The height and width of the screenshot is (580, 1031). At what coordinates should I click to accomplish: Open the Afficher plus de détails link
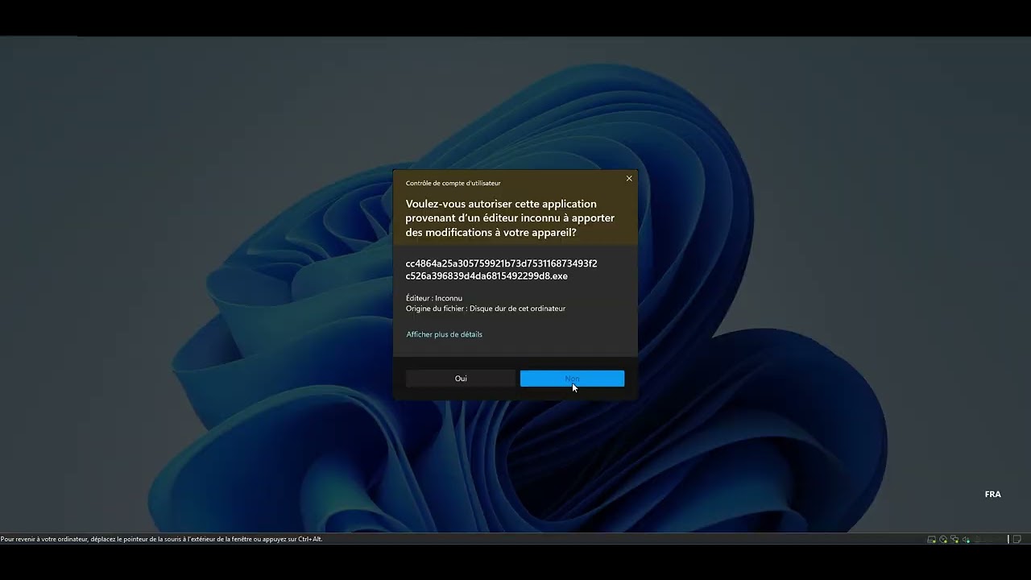click(x=445, y=334)
